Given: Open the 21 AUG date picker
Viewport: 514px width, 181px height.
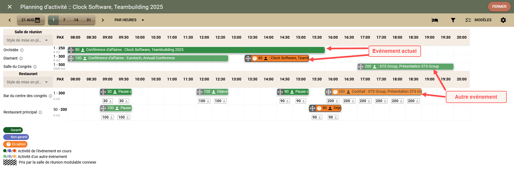Looking at the screenshot, I should 31,20.
